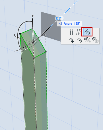Image resolution: width=103 pixels, height=130 pixels.
Task: Select the Stretch Height column icon
Action: coord(71,32)
